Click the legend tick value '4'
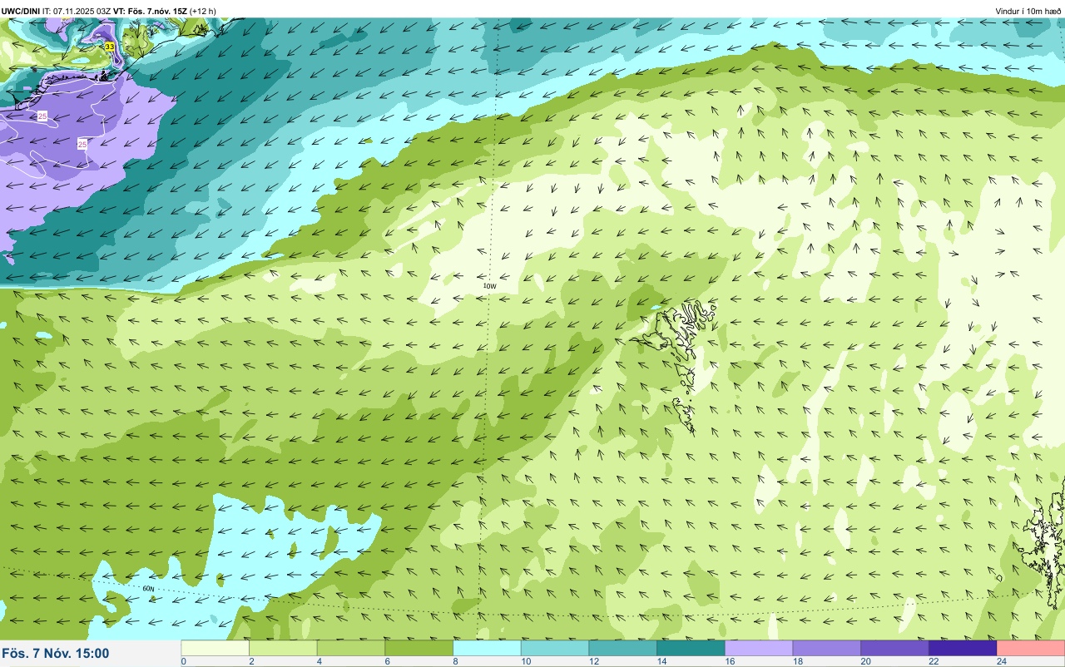 pos(318,661)
